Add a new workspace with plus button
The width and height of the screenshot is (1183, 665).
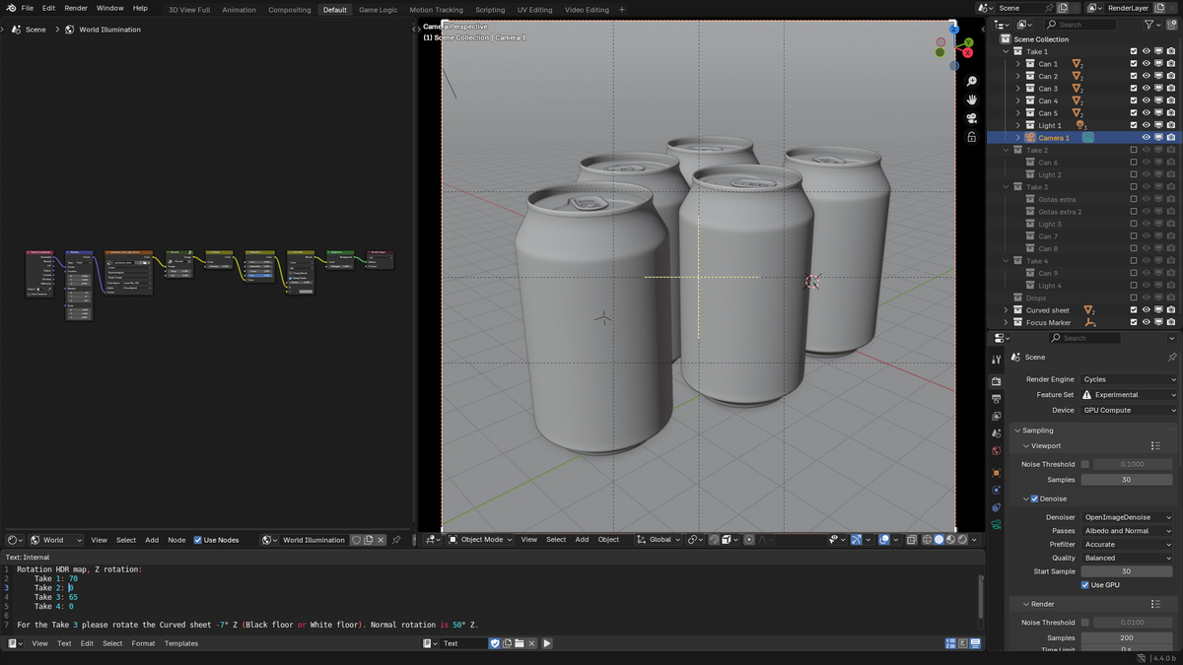pyautogui.click(x=622, y=9)
